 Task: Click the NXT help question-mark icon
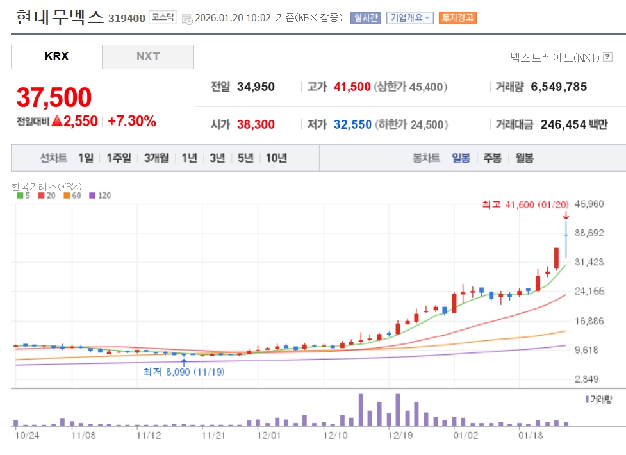coord(608,58)
